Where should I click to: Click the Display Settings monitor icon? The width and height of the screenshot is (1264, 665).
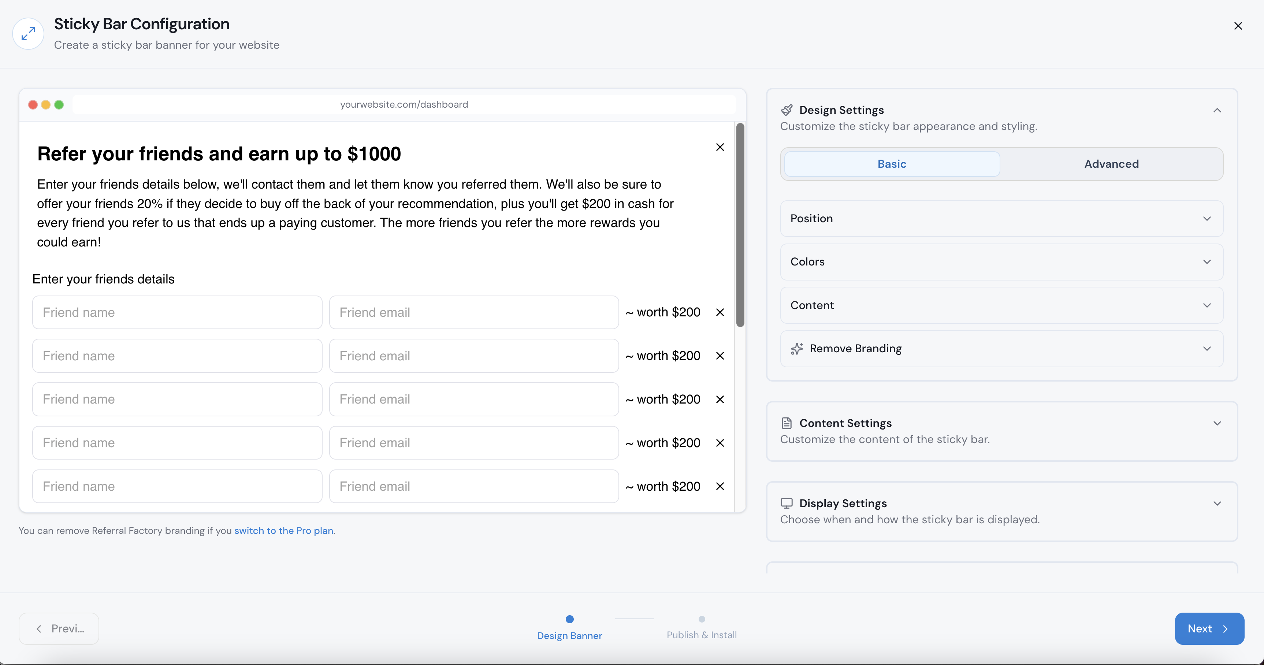(787, 504)
